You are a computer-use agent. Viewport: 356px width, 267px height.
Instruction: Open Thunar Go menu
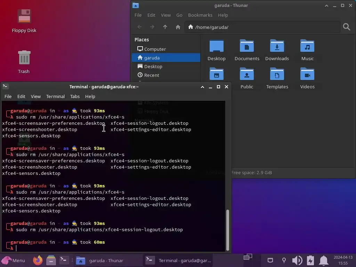(179, 15)
